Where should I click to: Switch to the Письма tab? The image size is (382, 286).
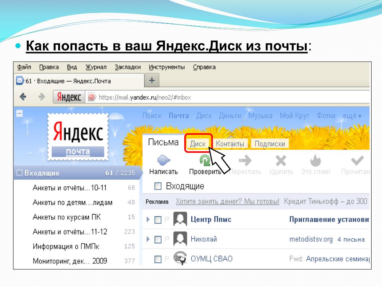[x=163, y=142]
